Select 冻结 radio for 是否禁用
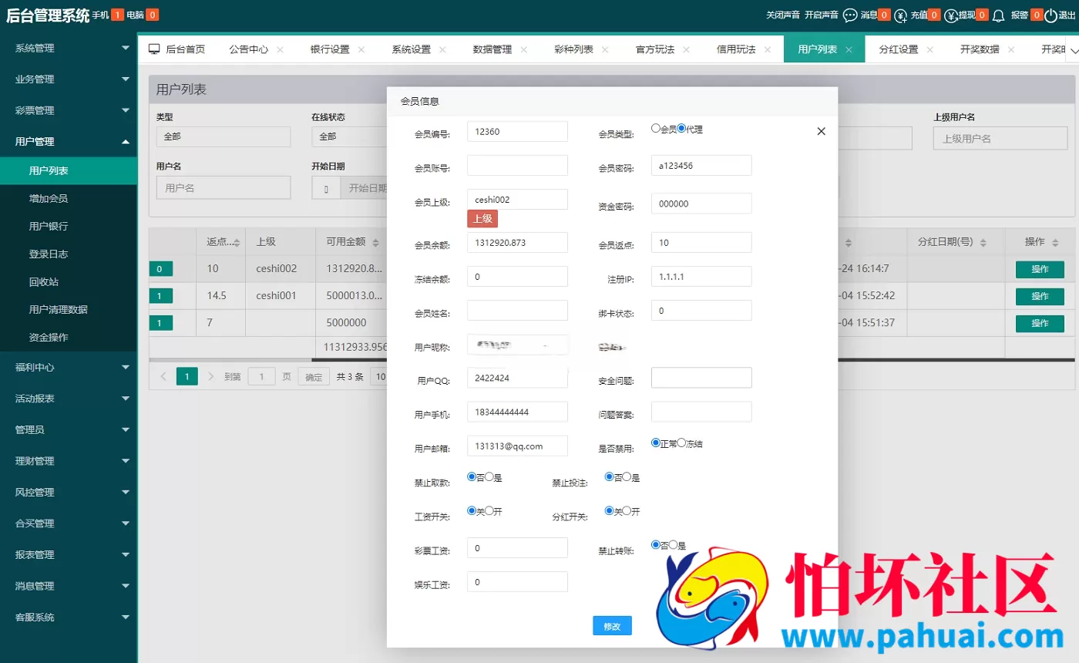Screen dimensions: 1079x663 tap(681, 443)
